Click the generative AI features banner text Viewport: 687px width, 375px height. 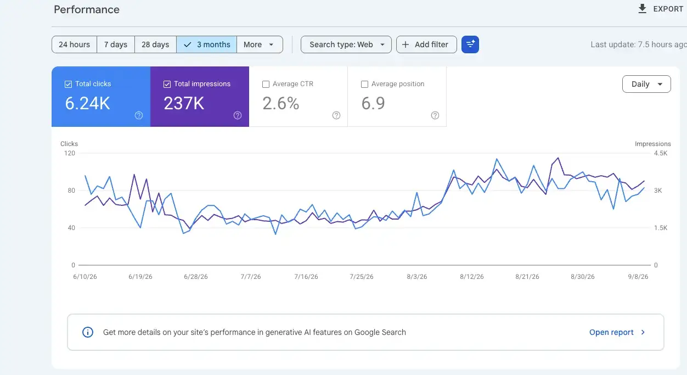[255, 332]
